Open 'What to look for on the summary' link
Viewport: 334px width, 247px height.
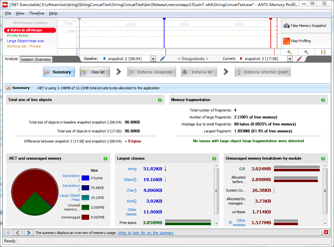point(146,233)
